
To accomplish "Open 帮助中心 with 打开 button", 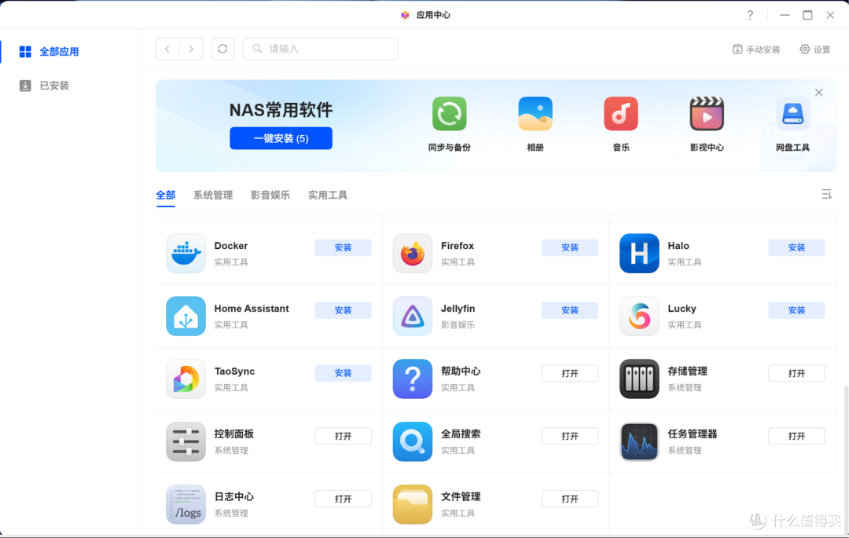I will (570, 373).
